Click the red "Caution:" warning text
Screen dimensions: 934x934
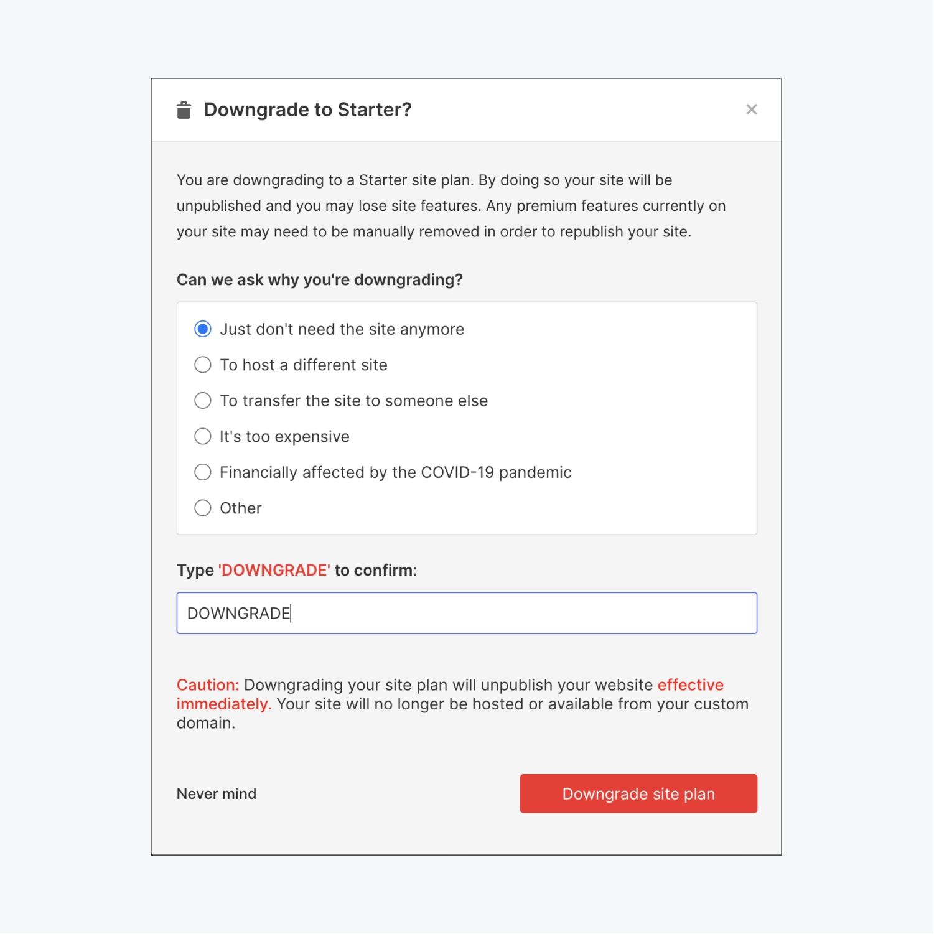pos(208,685)
